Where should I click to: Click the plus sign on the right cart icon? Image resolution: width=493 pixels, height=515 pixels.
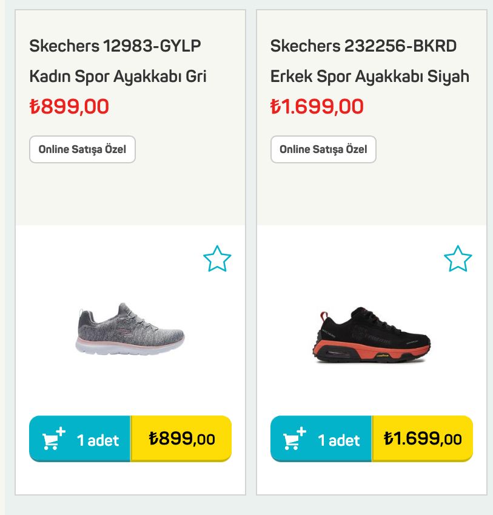[303, 431]
